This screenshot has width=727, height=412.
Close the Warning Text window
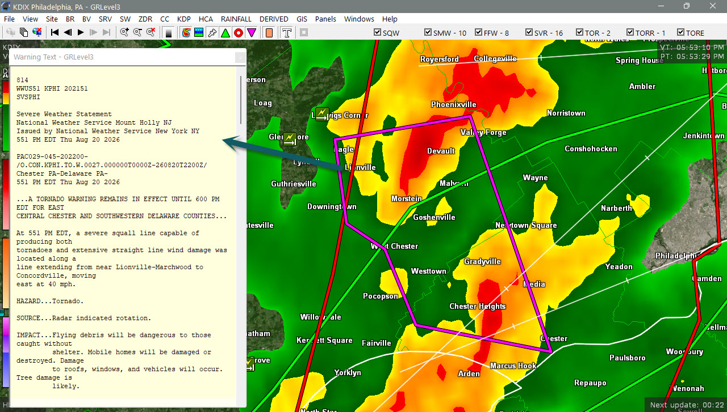240,57
